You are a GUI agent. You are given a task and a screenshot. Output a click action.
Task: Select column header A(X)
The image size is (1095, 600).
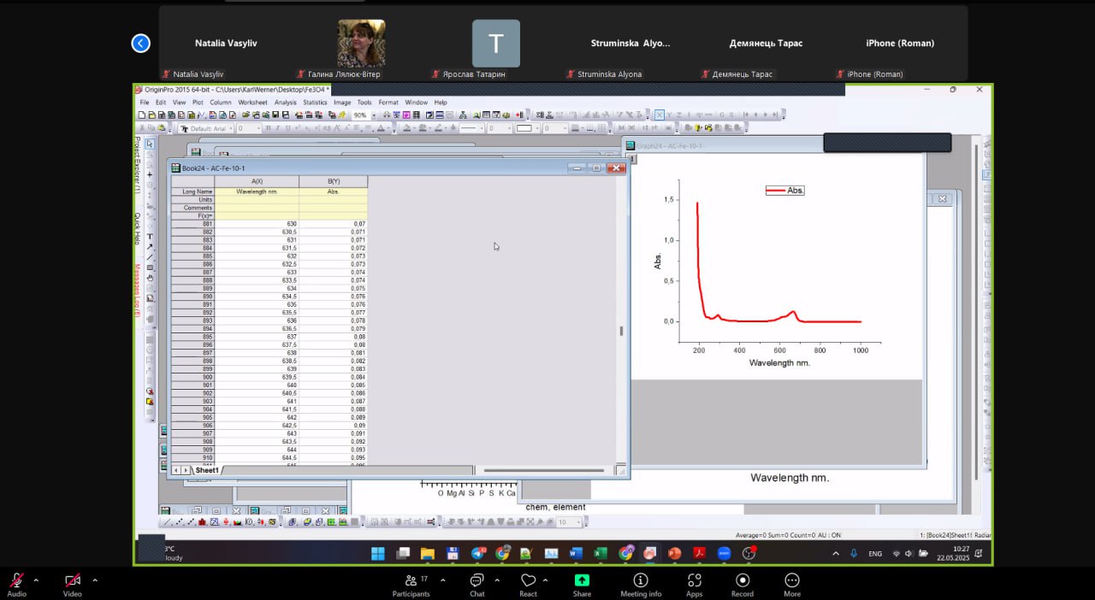257,181
